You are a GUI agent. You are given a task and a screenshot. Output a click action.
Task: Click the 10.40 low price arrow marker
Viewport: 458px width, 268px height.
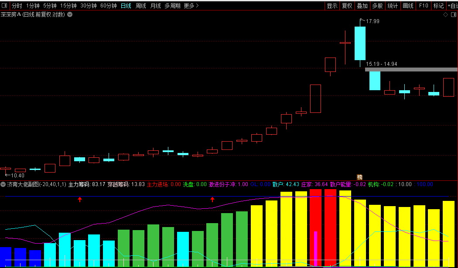coord(15,176)
